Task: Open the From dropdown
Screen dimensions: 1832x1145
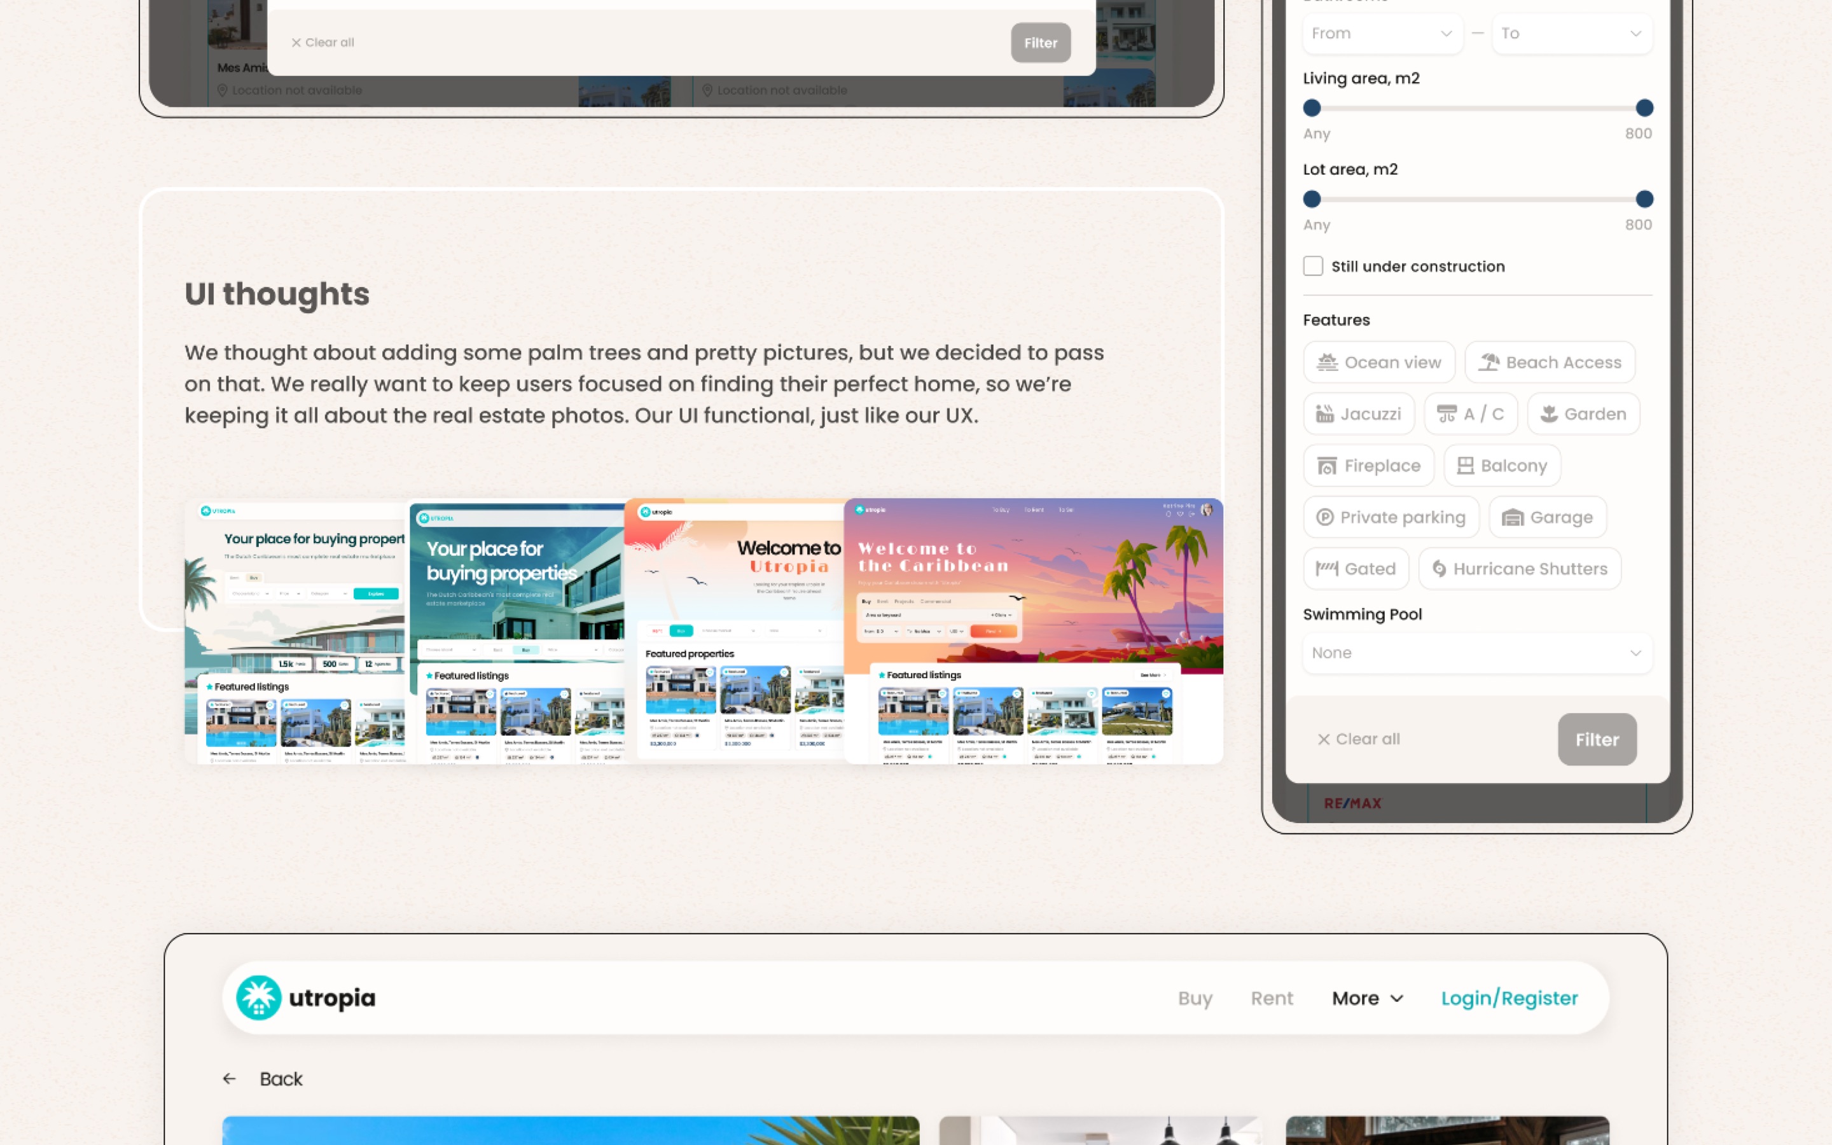Action: (x=1382, y=33)
